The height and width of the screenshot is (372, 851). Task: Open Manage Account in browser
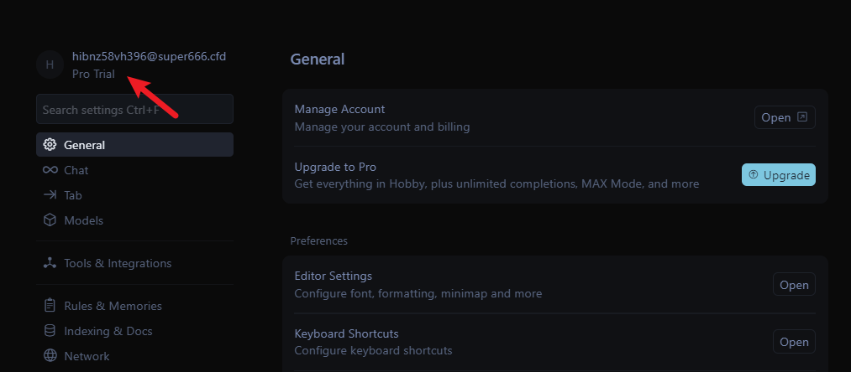[785, 117]
